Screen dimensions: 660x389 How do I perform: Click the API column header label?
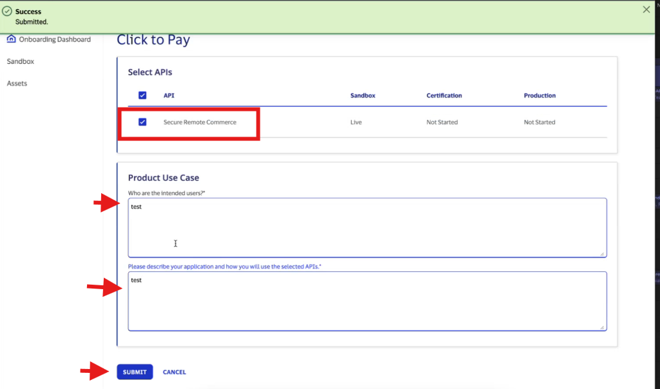pyautogui.click(x=168, y=95)
